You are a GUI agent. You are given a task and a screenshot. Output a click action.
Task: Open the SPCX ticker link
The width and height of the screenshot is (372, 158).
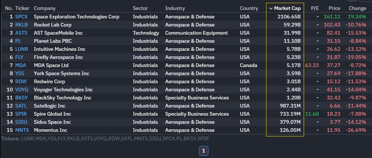[21, 17]
